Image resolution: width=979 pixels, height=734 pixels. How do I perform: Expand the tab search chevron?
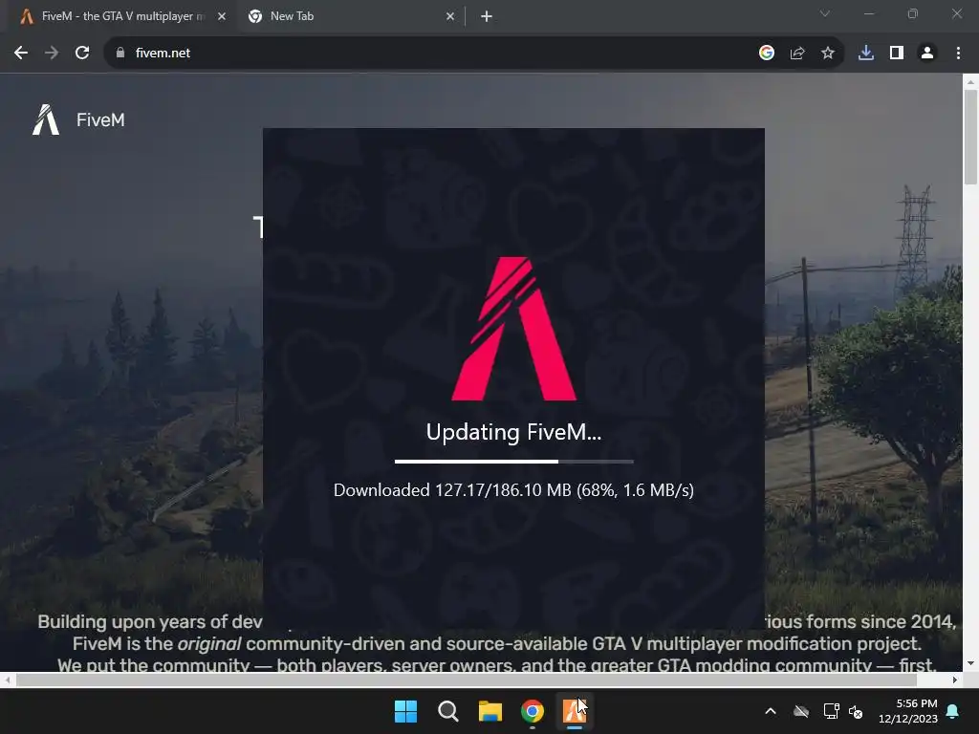coord(825,13)
